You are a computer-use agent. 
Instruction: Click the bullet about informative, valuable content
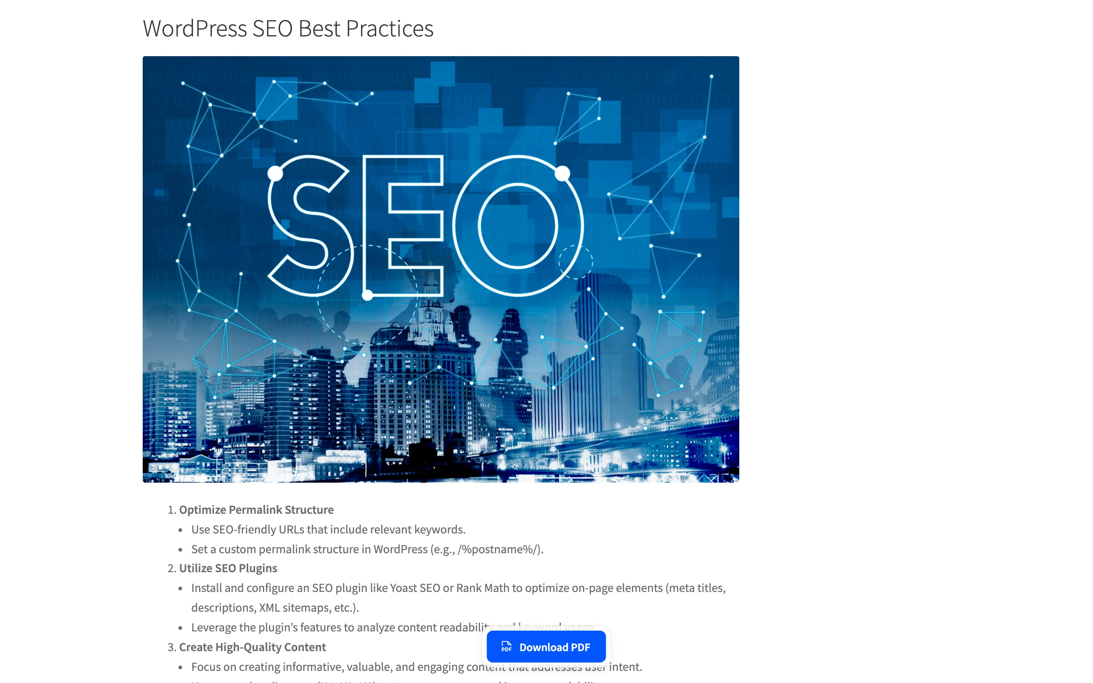[416, 667]
